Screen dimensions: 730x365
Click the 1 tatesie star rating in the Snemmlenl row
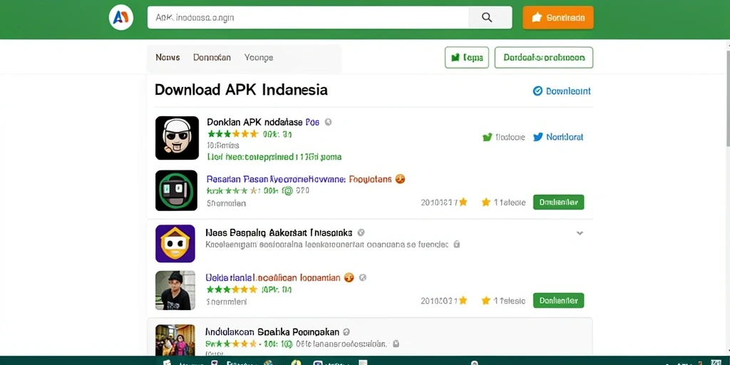503,301
